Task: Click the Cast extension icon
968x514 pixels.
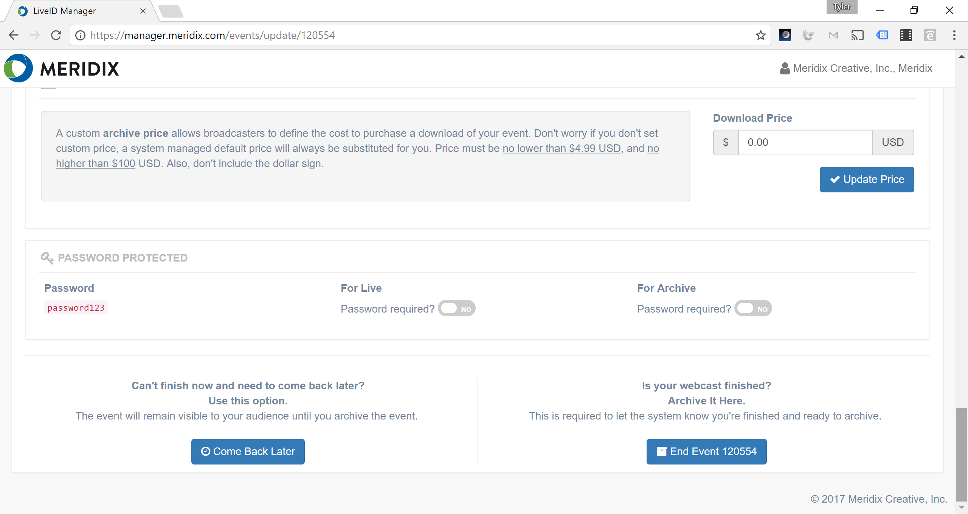Action: pos(857,35)
